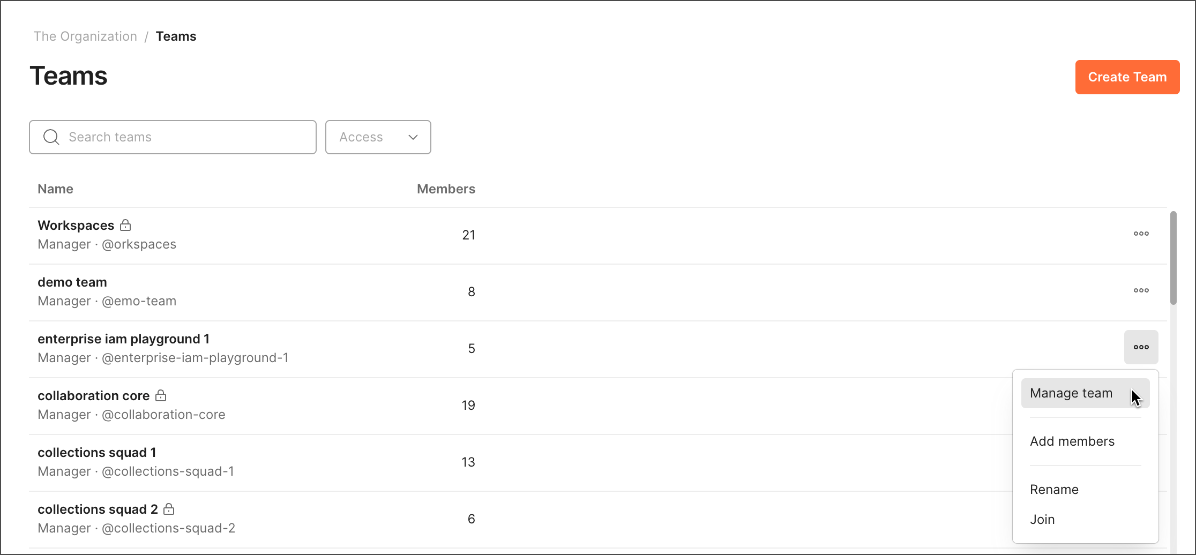Image resolution: width=1196 pixels, height=555 pixels.
Task: Click the lock icon next to Workspaces
Action: pyautogui.click(x=125, y=225)
